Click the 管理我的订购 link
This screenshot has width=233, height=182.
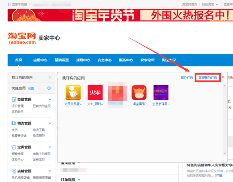click(207, 78)
